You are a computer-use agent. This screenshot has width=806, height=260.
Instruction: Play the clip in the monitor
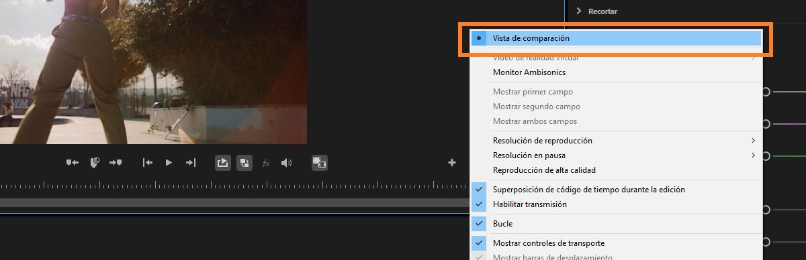[169, 162]
